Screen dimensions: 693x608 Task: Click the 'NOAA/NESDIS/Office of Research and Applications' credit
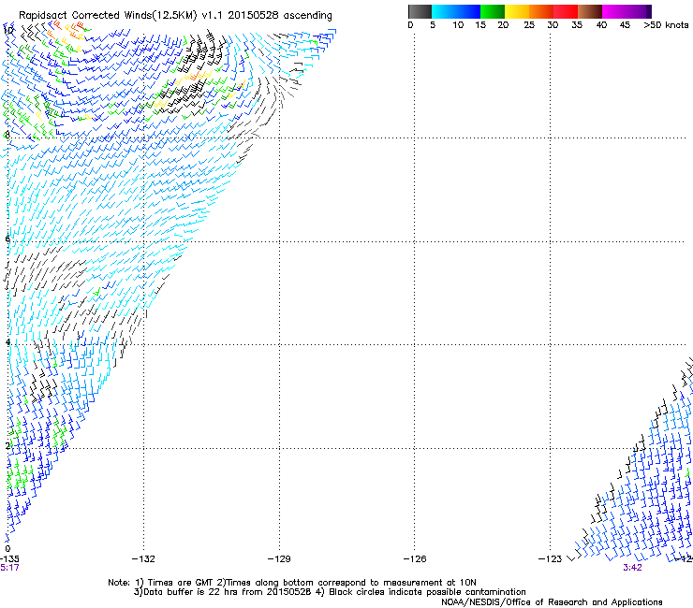pyautogui.click(x=552, y=602)
